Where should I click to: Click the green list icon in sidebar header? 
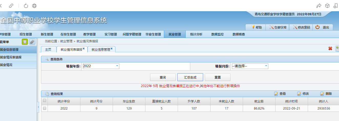[x=25, y=42]
